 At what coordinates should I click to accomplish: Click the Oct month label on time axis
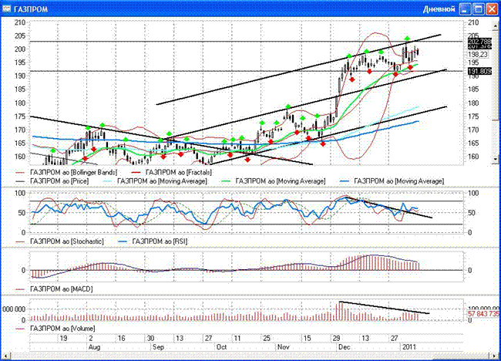(x=222, y=347)
